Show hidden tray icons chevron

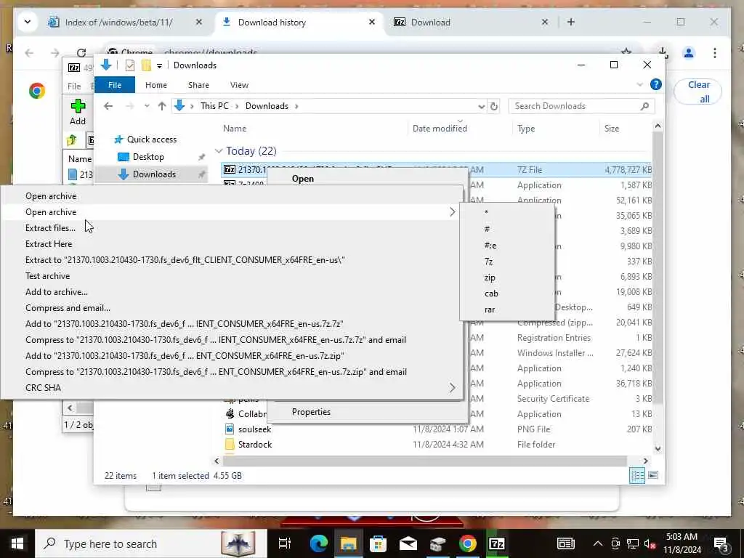(x=598, y=543)
